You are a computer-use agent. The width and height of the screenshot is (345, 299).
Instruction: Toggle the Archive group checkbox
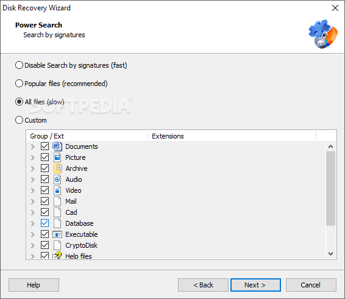coord(44,168)
